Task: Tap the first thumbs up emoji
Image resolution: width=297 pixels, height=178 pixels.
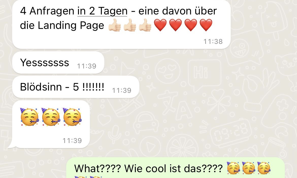Action: tap(114, 25)
